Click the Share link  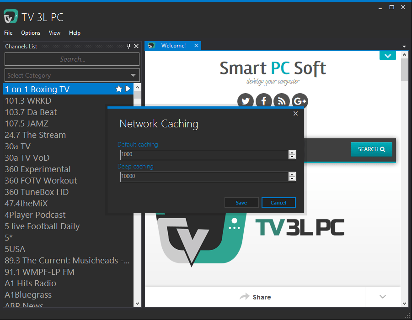pyautogui.click(x=256, y=297)
